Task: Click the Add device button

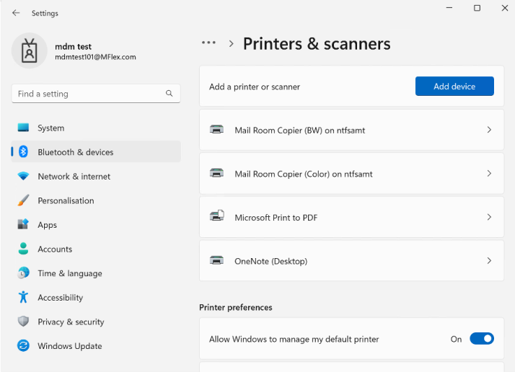Action: point(454,87)
